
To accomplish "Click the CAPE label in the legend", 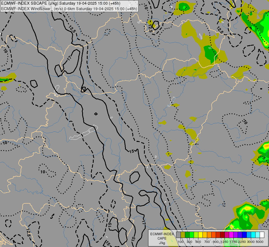I will [x=162, y=238].
